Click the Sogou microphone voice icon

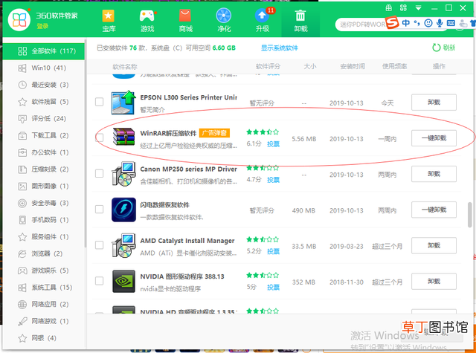[440, 23]
